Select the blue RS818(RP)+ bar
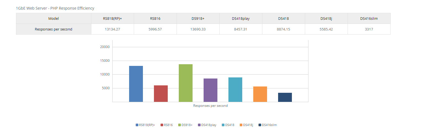This screenshot has height=140, width=421. click(x=136, y=84)
